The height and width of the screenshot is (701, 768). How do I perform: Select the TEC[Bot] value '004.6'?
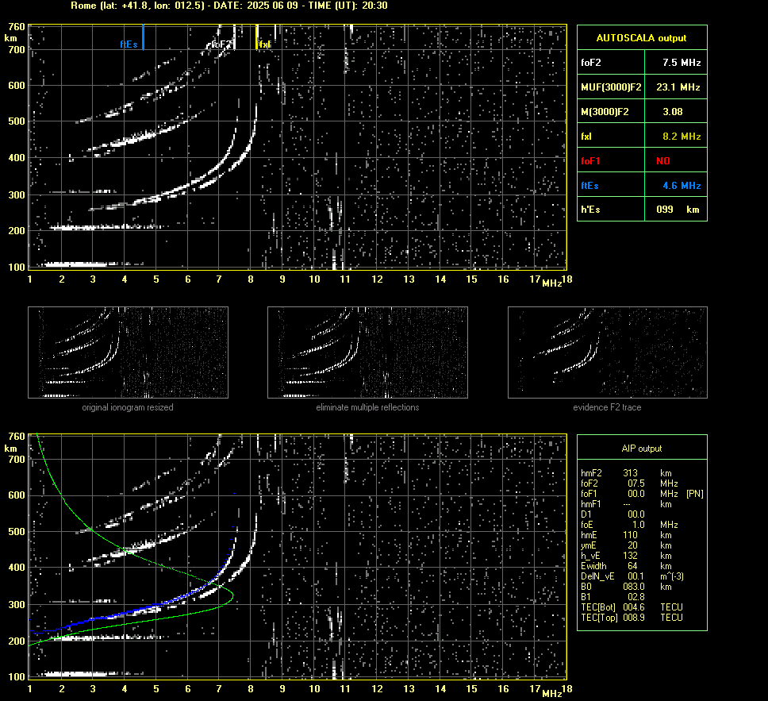[634, 607]
